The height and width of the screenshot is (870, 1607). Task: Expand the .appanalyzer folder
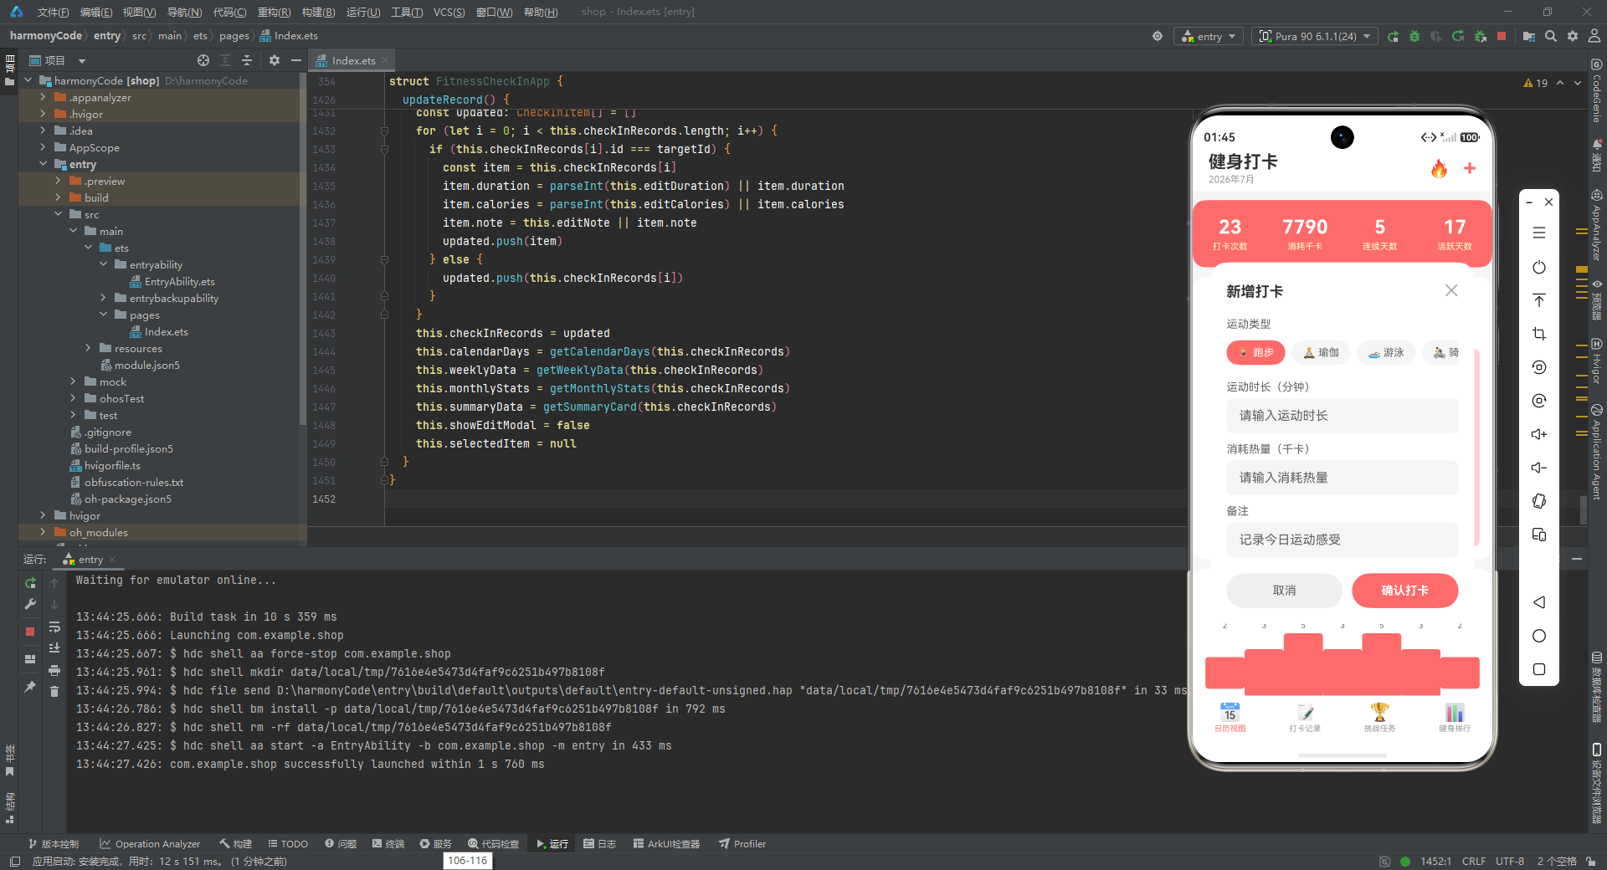[44, 97]
